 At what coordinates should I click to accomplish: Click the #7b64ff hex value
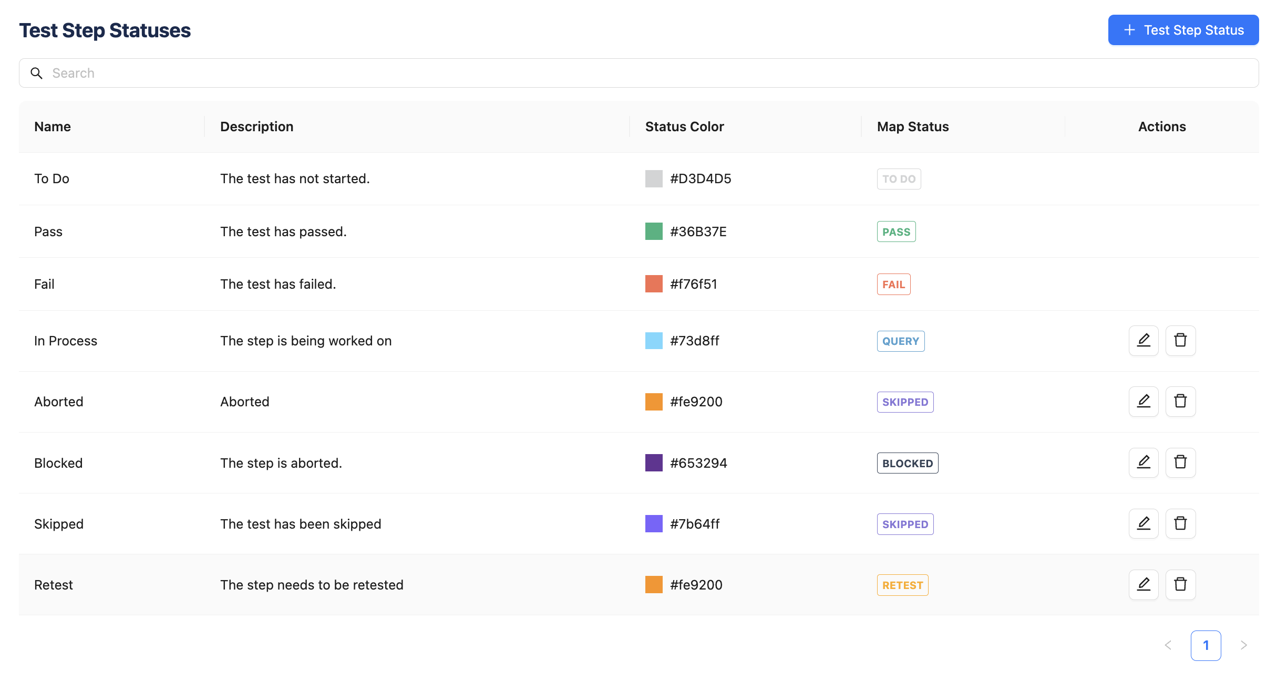[x=695, y=524]
